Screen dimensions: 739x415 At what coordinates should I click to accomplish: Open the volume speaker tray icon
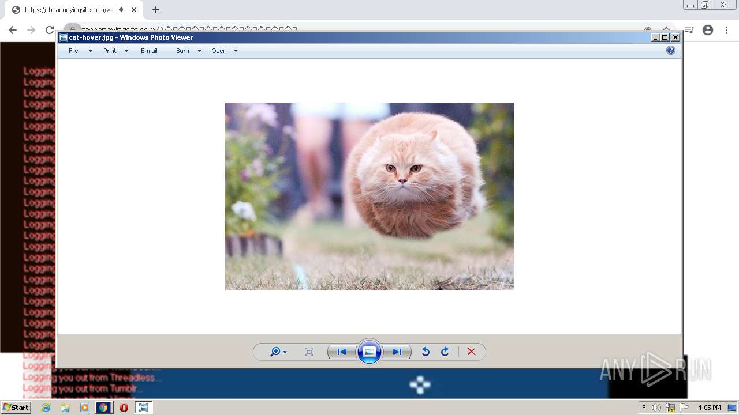click(656, 408)
